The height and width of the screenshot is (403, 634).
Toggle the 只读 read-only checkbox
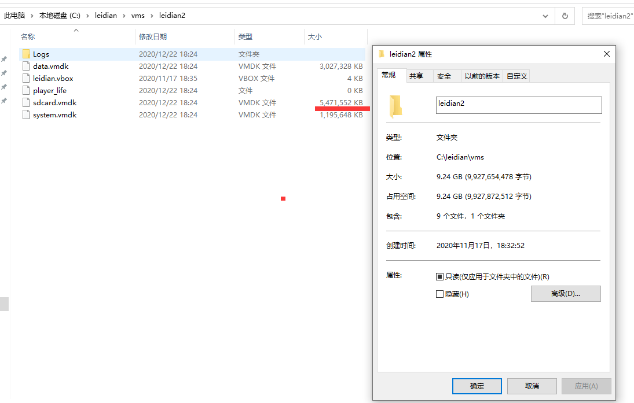439,277
